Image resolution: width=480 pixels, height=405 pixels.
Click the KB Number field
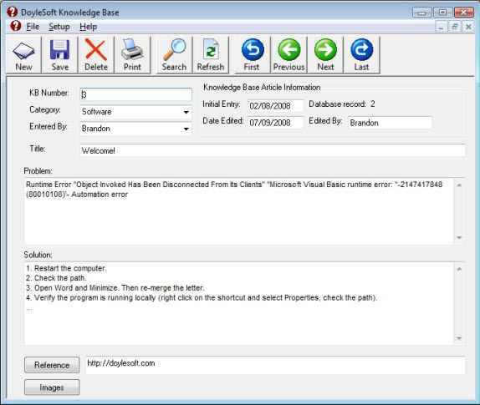pos(135,94)
